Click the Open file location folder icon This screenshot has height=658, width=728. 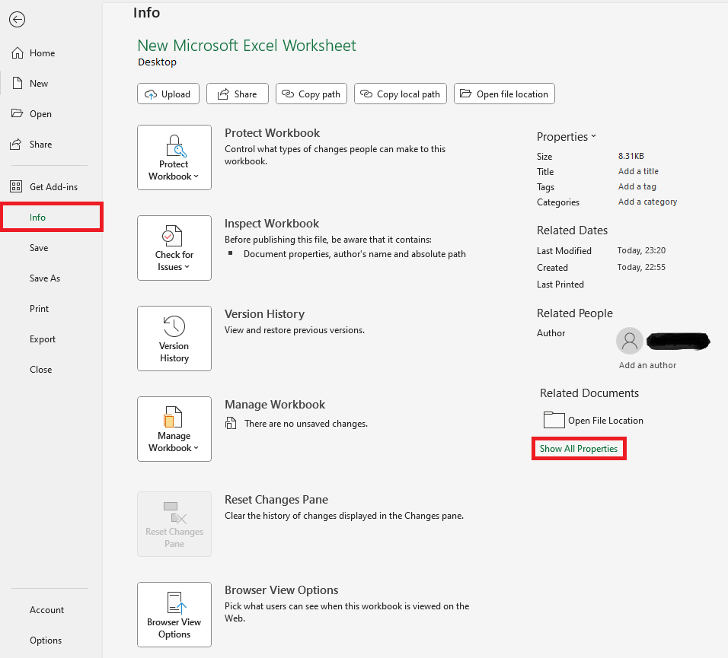[x=466, y=94]
